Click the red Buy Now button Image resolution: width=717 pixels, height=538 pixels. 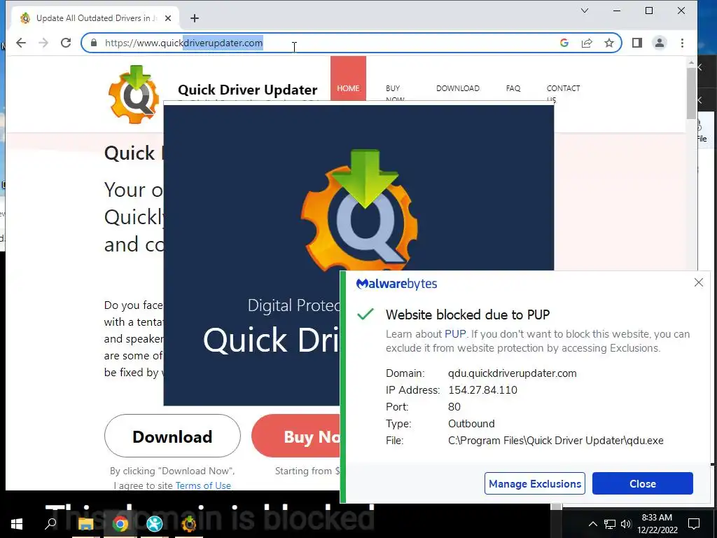coord(296,436)
